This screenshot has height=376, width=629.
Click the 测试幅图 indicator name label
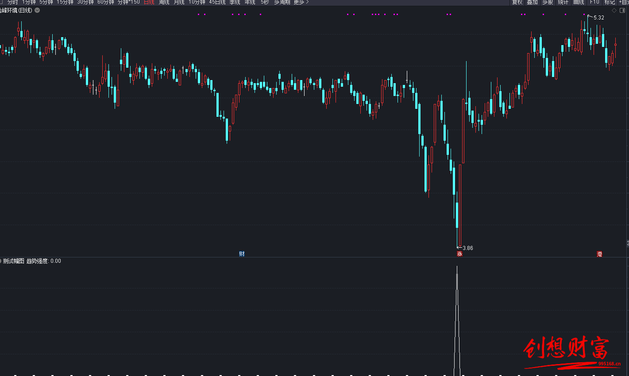[13, 261]
